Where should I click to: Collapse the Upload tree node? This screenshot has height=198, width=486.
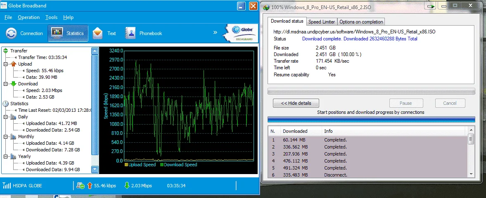(x=6, y=64)
